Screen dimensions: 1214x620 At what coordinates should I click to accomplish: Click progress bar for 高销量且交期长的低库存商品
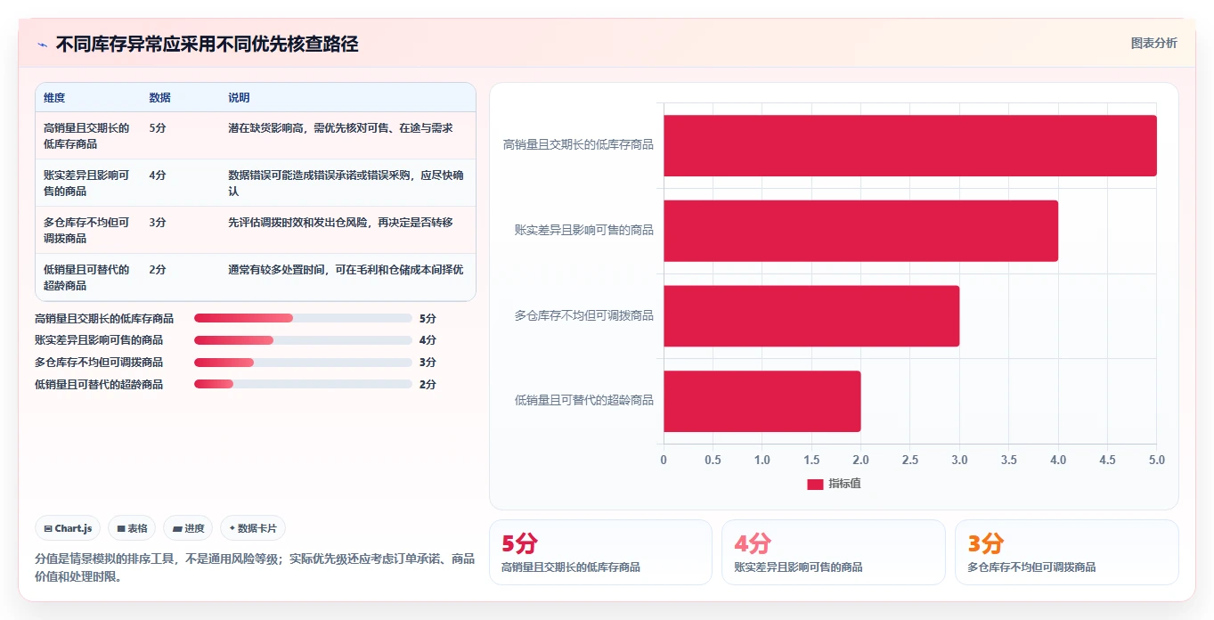pos(303,318)
